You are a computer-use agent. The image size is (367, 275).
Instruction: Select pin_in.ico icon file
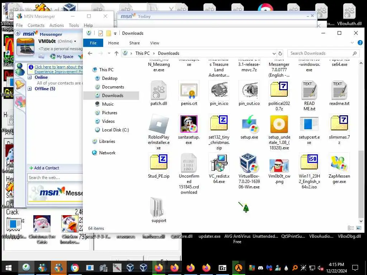(x=219, y=93)
